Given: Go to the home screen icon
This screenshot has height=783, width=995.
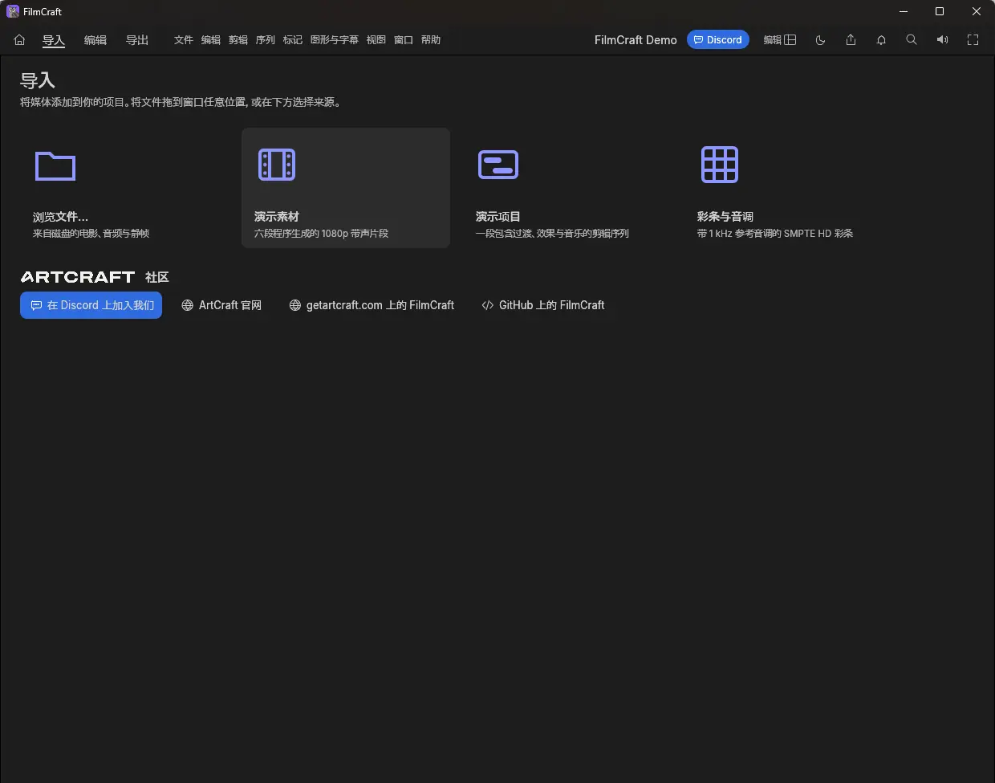Looking at the screenshot, I should 20,39.
